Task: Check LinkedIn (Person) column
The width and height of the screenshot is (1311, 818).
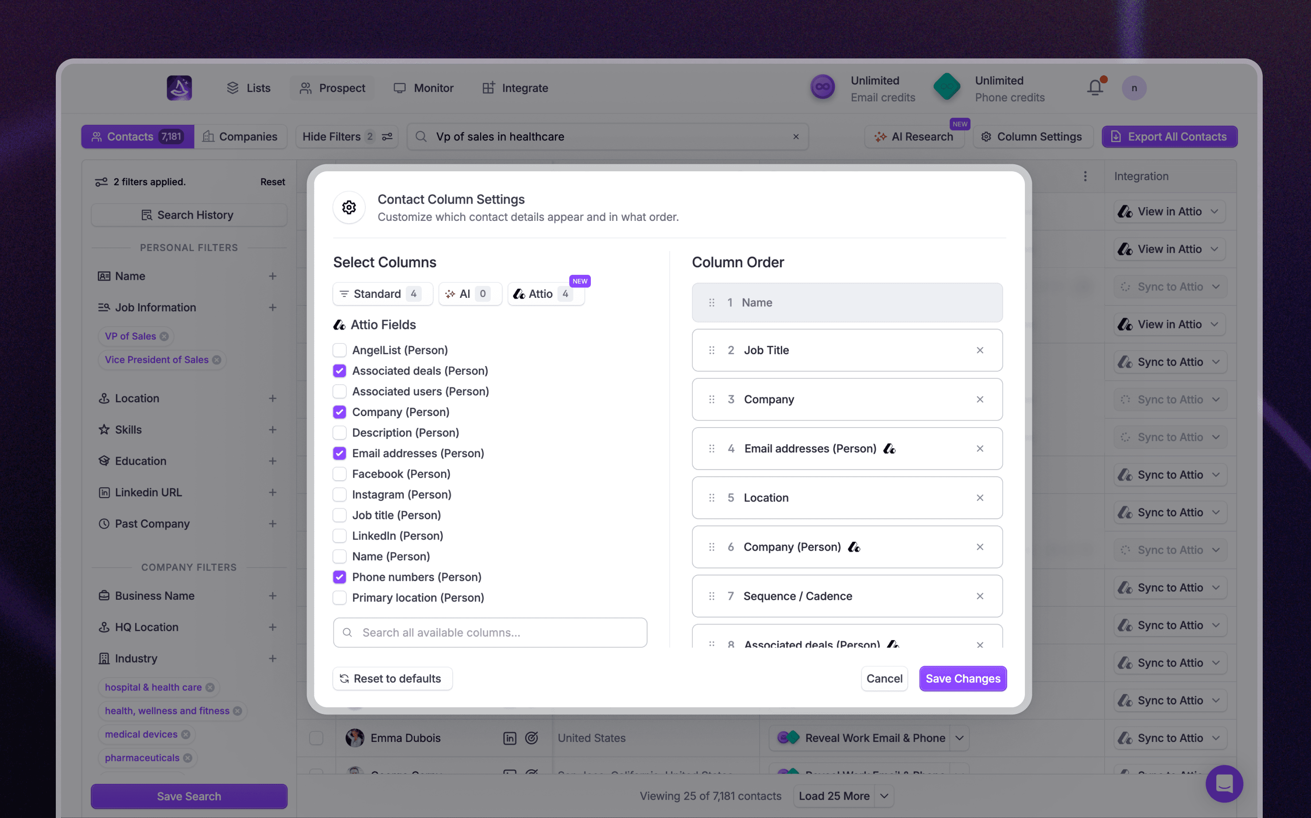Action: click(339, 536)
